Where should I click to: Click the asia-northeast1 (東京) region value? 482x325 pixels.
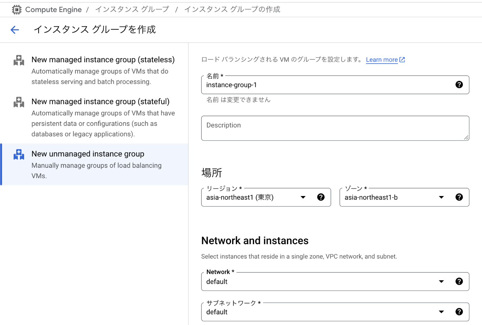240,197
